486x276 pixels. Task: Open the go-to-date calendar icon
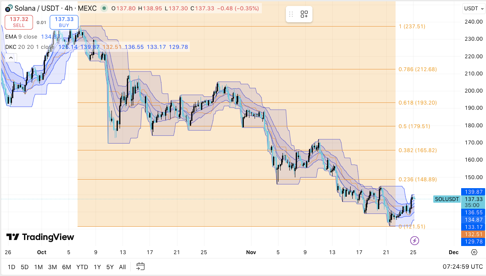[140, 267]
